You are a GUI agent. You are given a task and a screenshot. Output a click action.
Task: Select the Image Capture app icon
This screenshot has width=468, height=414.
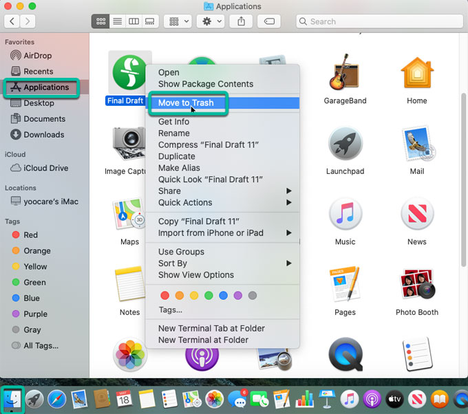click(x=129, y=144)
